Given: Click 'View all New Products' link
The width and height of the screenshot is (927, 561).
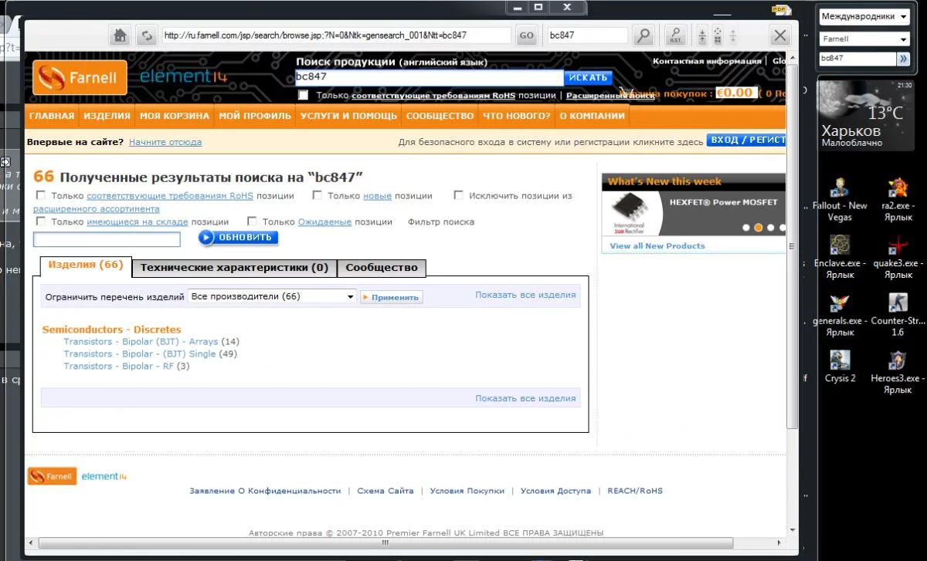Looking at the screenshot, I should click(x=657, y=245).
